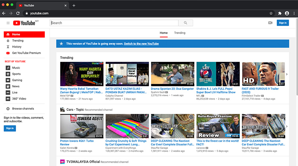This screenshot has width=298, height=166.
Task: Switch to the Trending tab
Action: [x=180, y=33]
